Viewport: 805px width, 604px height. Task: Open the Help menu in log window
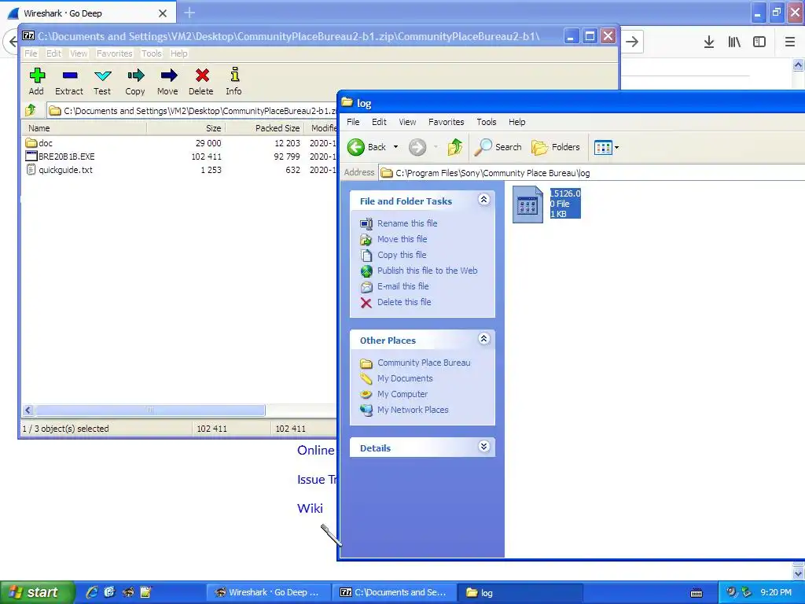coord(516,122)
